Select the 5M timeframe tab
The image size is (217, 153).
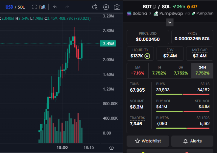137,71
